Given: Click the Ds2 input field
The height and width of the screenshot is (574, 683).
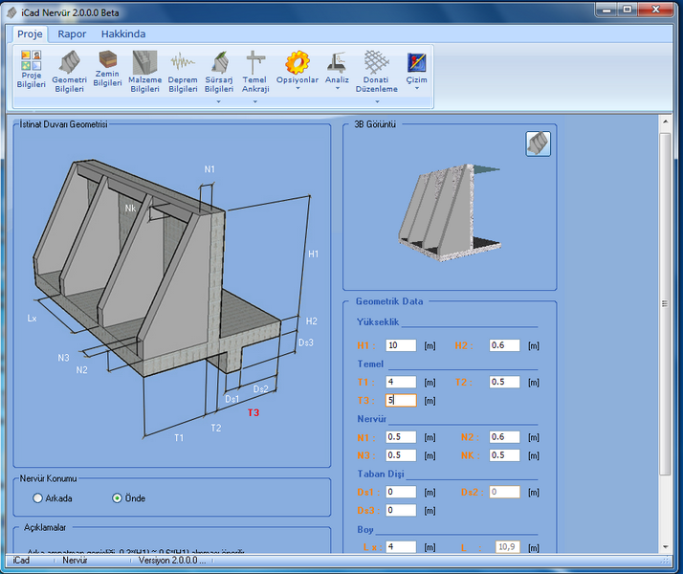Looking at the screenshot, I should [504, 492].
